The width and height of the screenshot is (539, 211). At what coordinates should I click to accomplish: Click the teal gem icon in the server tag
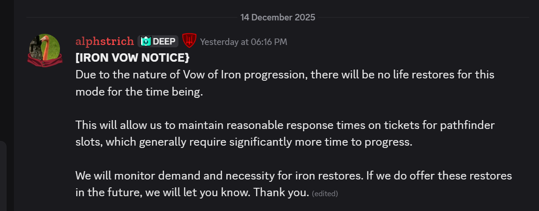click(x=146, y=42)
